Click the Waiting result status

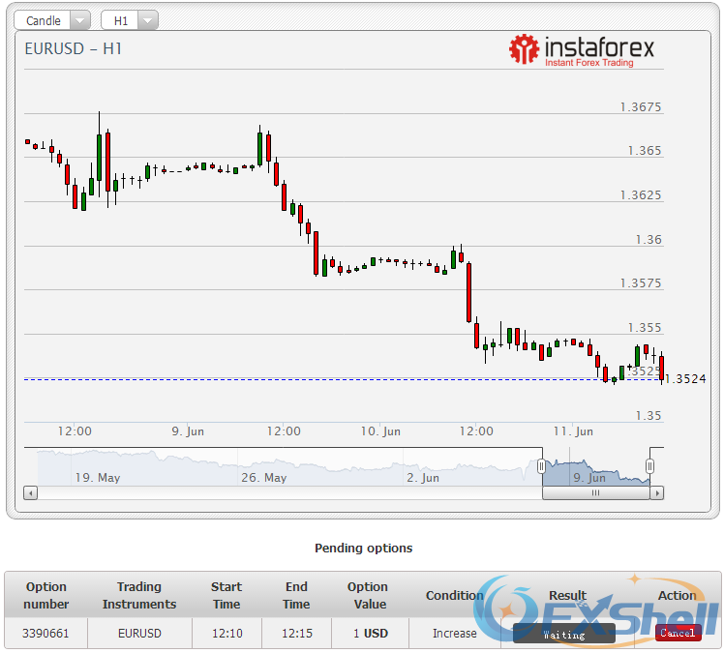[563, 635]
